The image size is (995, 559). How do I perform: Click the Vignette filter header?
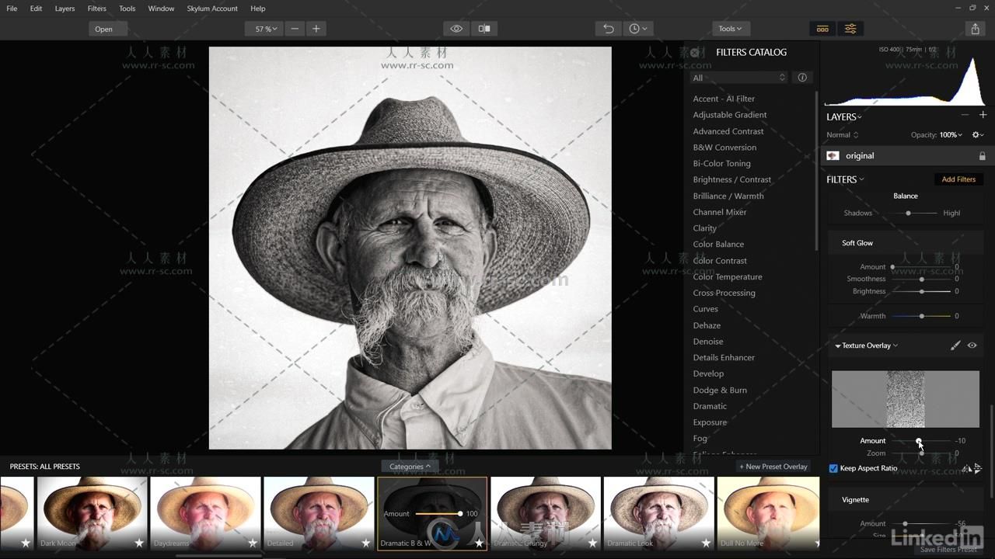(x=855, y=500)
